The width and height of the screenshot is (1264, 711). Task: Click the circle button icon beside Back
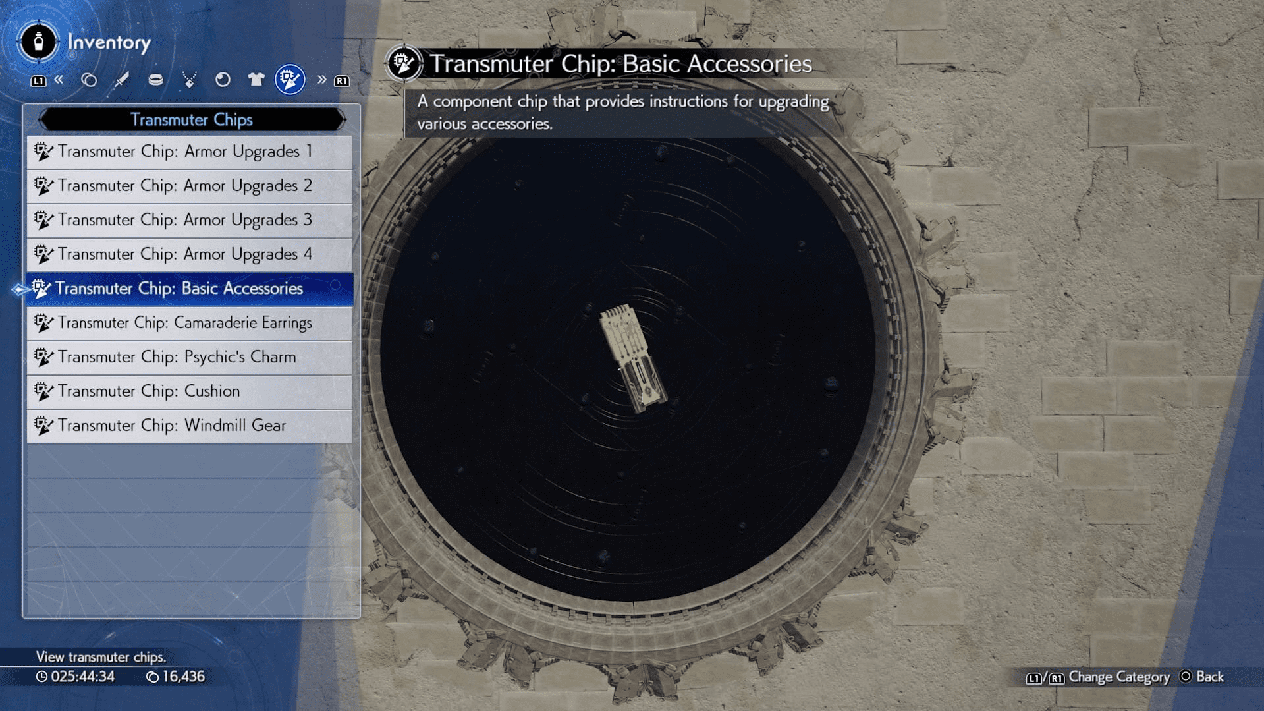tap(1186, 676)
